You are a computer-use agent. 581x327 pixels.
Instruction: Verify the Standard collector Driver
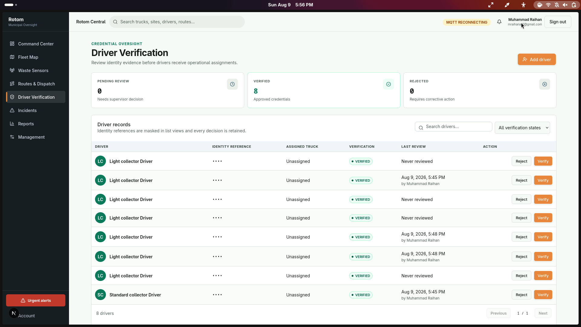pyautogui.click(x=543, y=295)
